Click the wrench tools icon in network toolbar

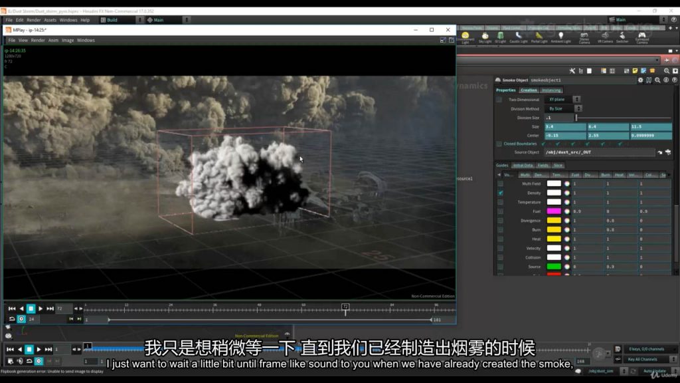pos(572,70)
